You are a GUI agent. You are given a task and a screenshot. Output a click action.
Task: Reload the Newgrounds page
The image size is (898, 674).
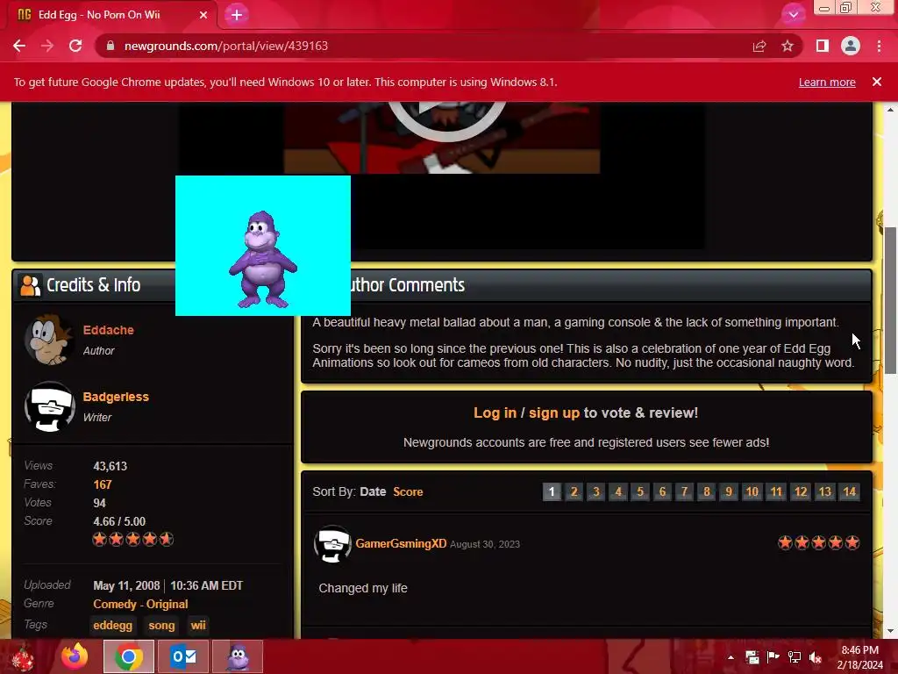75,46
